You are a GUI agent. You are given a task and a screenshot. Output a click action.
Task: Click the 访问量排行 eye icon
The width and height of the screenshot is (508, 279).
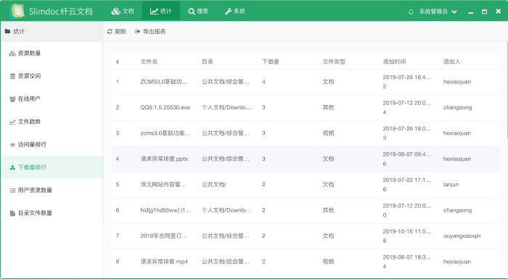(x=12, y=145)
